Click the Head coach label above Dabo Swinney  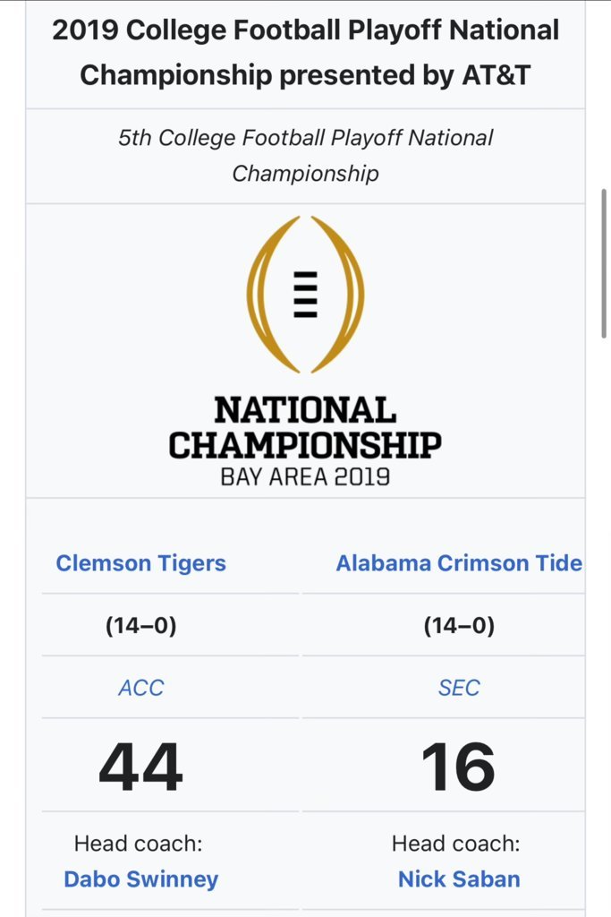(139, 844)
